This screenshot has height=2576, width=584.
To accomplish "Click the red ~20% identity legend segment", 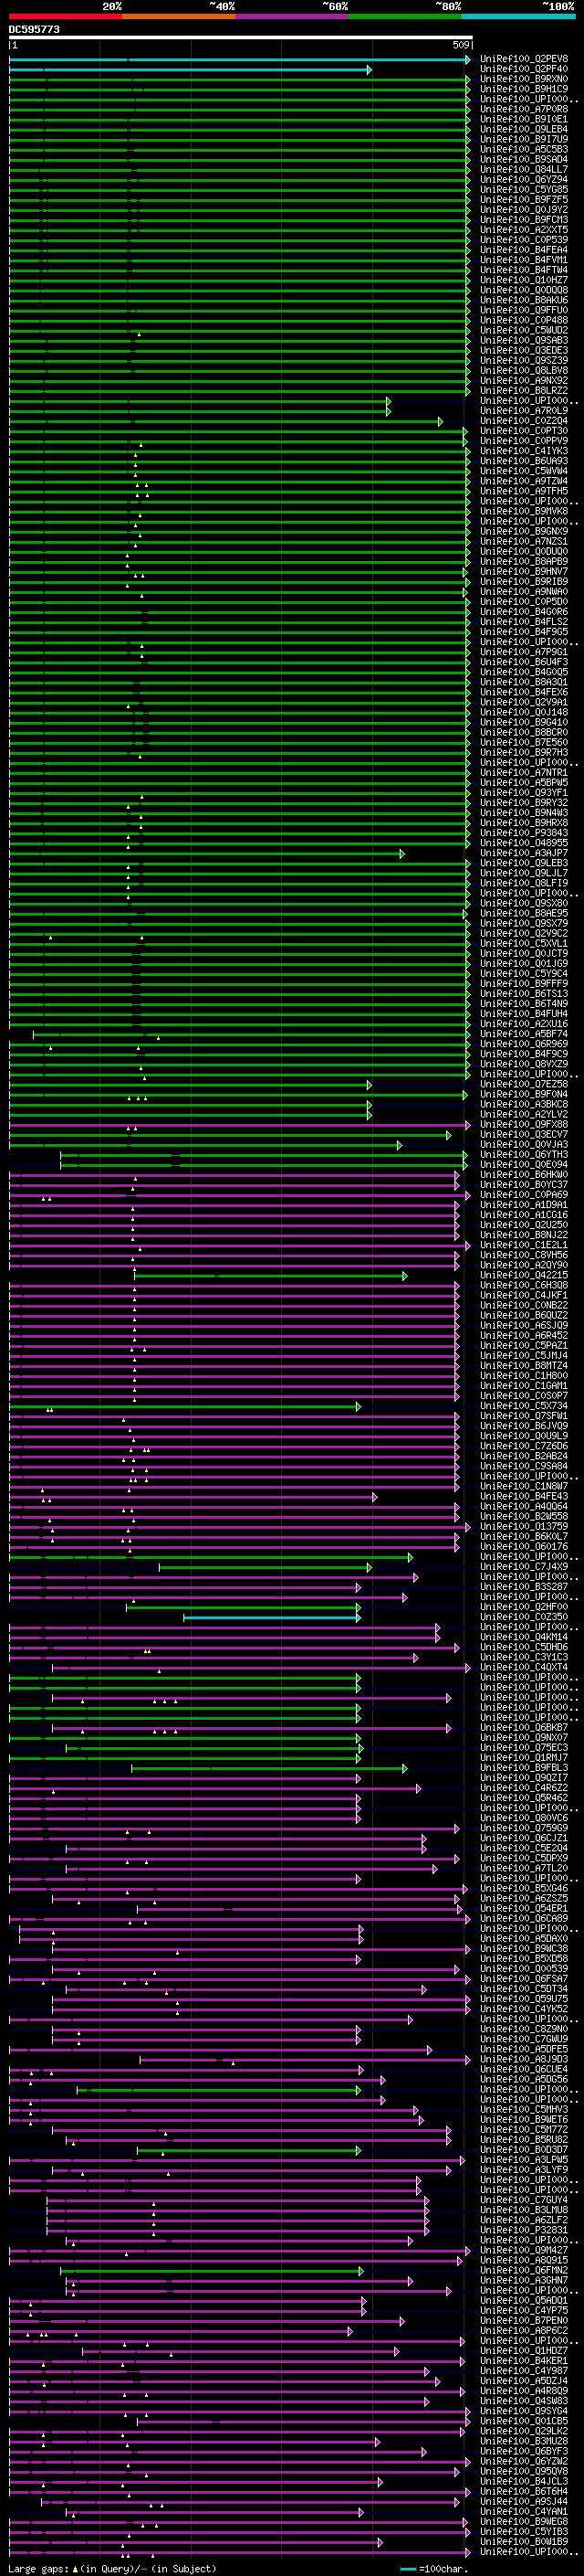I will coord(66,17).
